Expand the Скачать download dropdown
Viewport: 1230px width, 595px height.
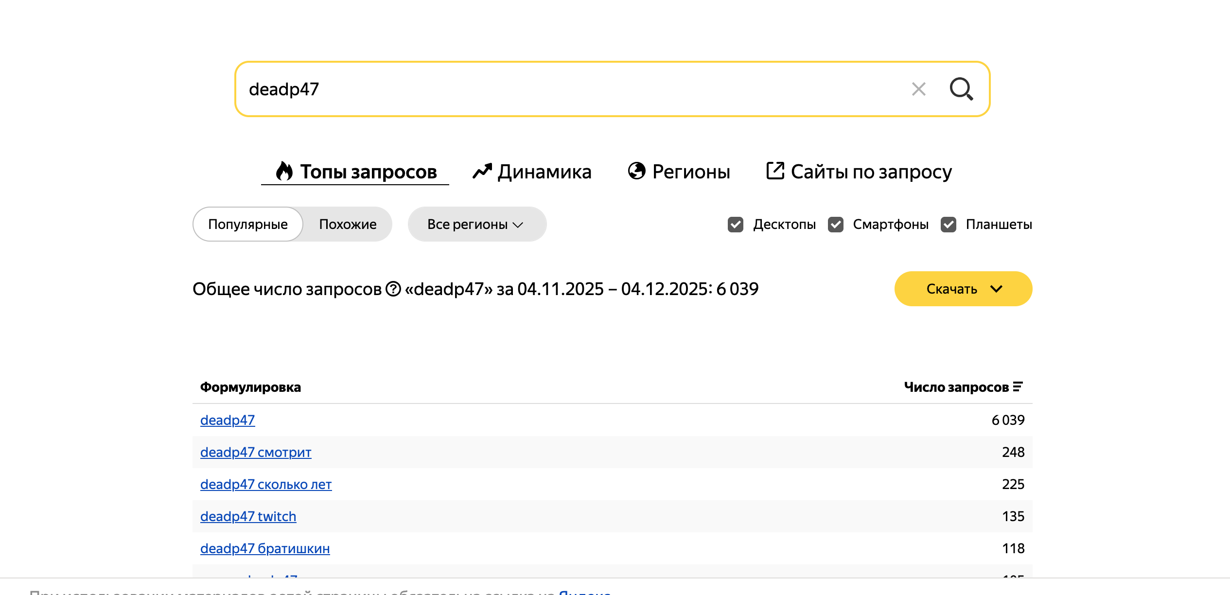963,289
